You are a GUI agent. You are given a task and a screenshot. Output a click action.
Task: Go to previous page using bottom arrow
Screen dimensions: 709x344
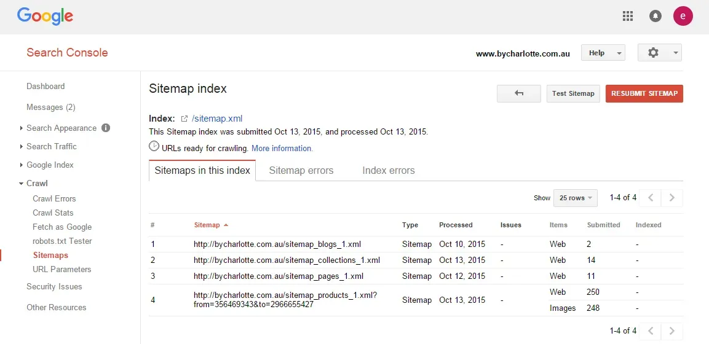pyautogui.click(x=651, y=331)
